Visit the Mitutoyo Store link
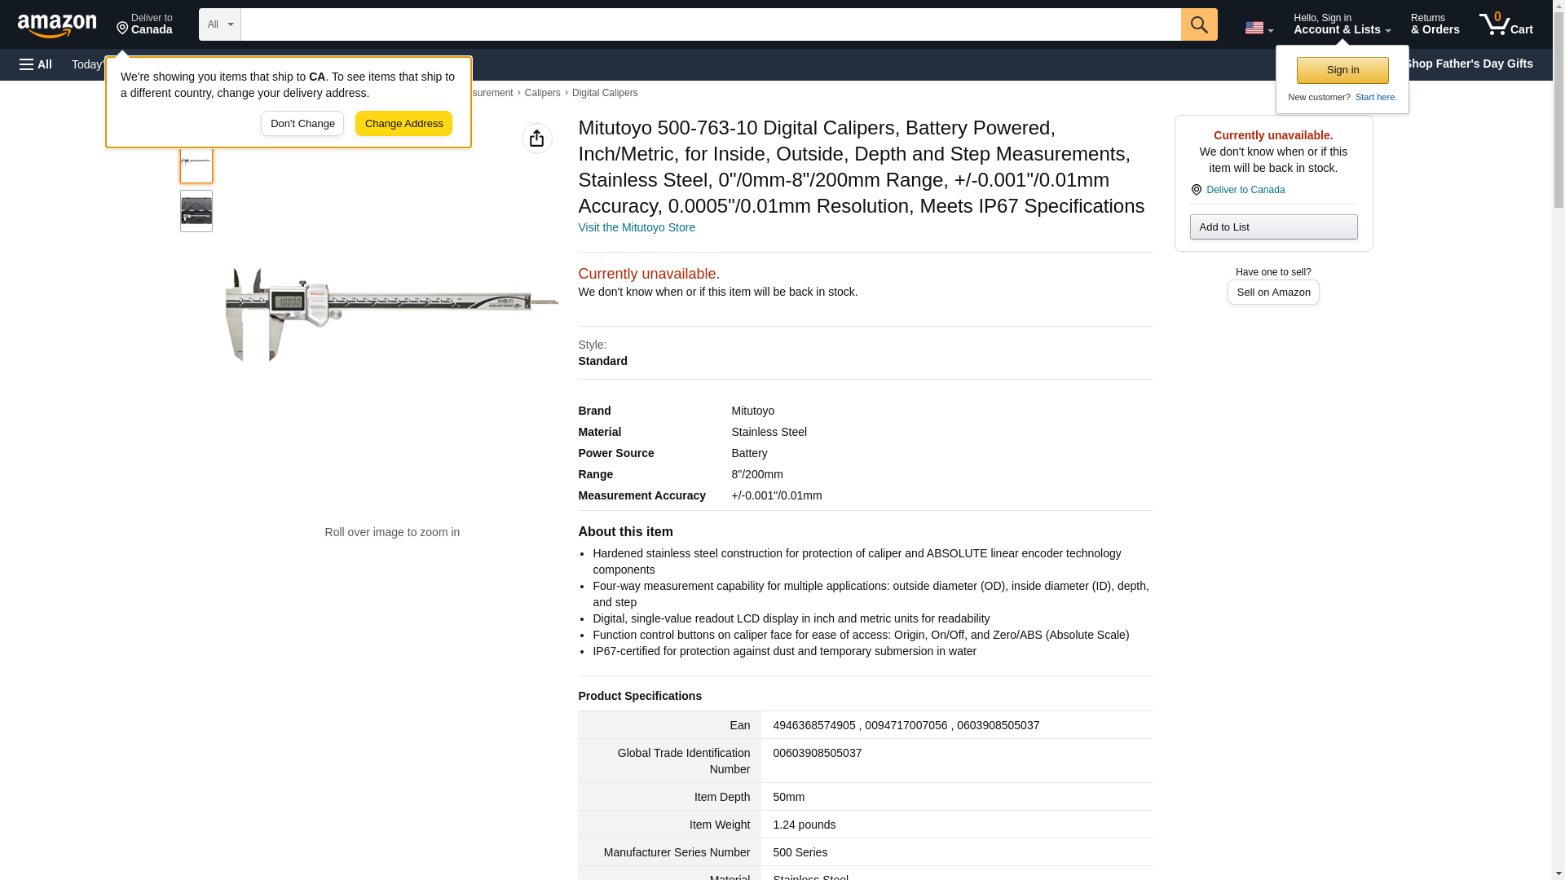This screenshot has height=880, width=1565. tap(636, 227)
